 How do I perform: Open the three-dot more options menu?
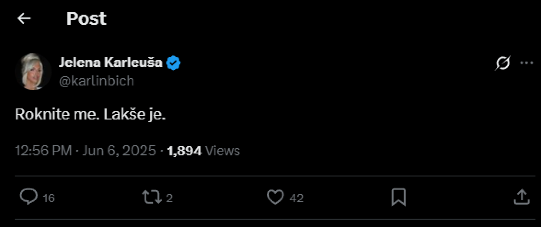point(526,63)
